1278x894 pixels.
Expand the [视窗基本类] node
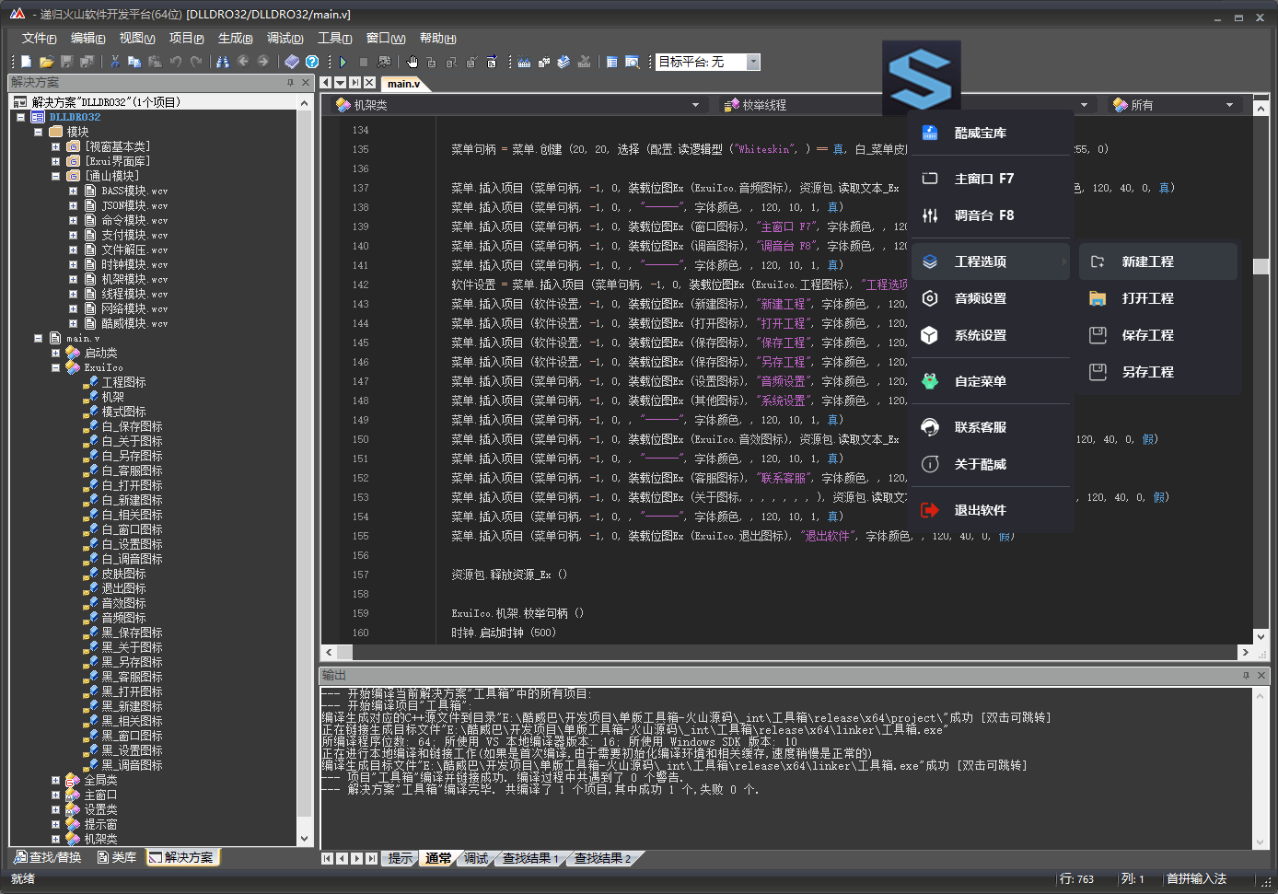tap(55, 146)
